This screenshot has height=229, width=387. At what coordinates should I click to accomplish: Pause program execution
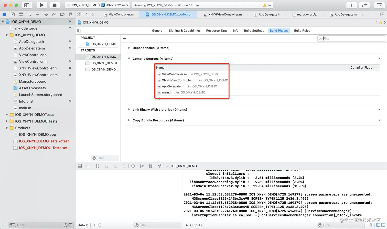point(98,166)
